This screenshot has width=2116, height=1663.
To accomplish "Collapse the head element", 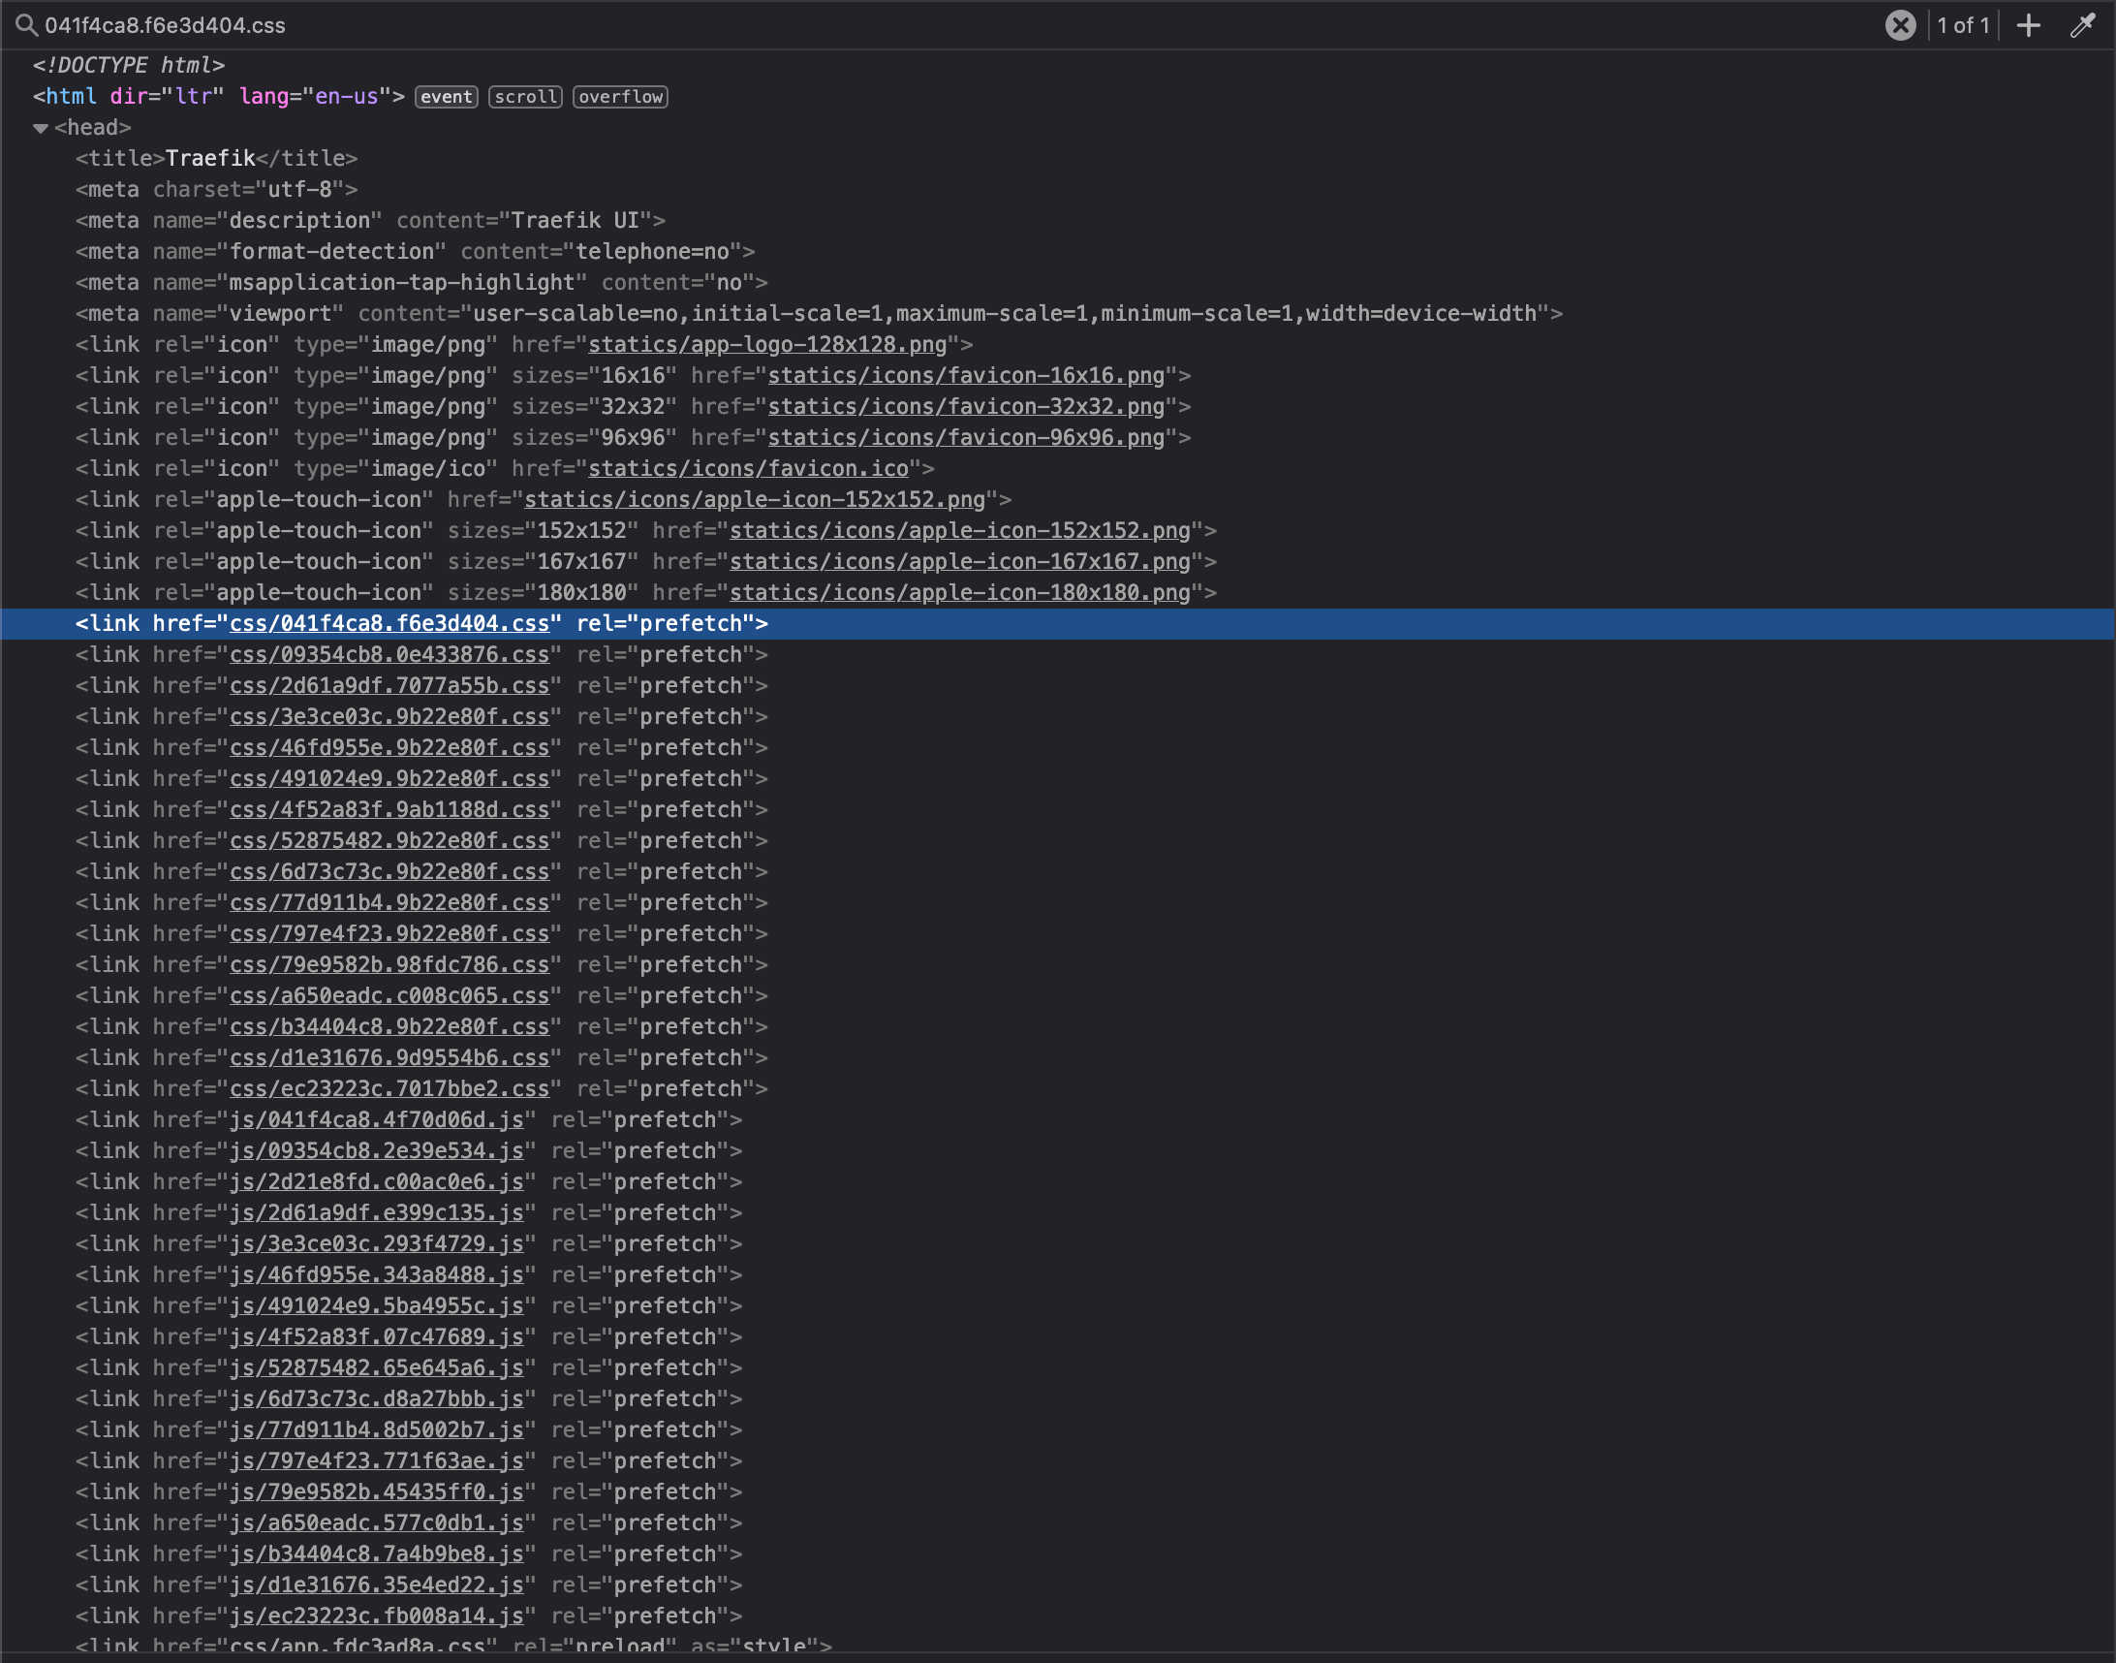I will pyautogui.click(x=39, y=127).
